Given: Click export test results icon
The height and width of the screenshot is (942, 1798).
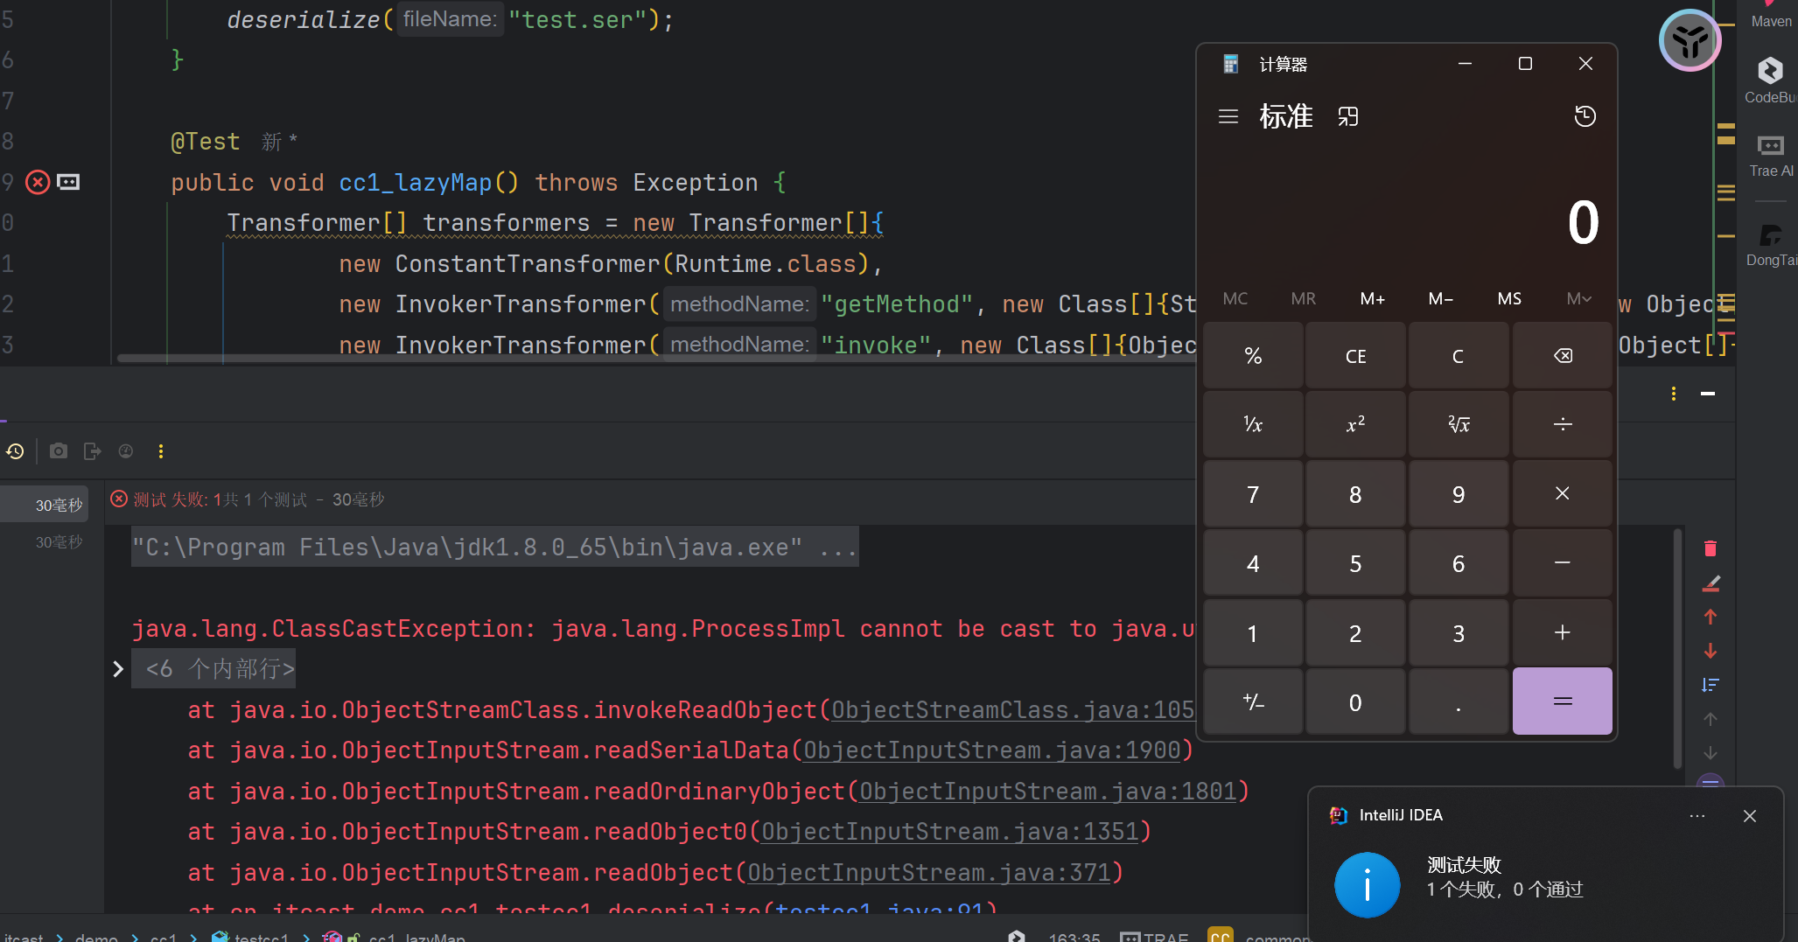Looking at the screenshot, I should pyautogui.click(x=92, y=451).
